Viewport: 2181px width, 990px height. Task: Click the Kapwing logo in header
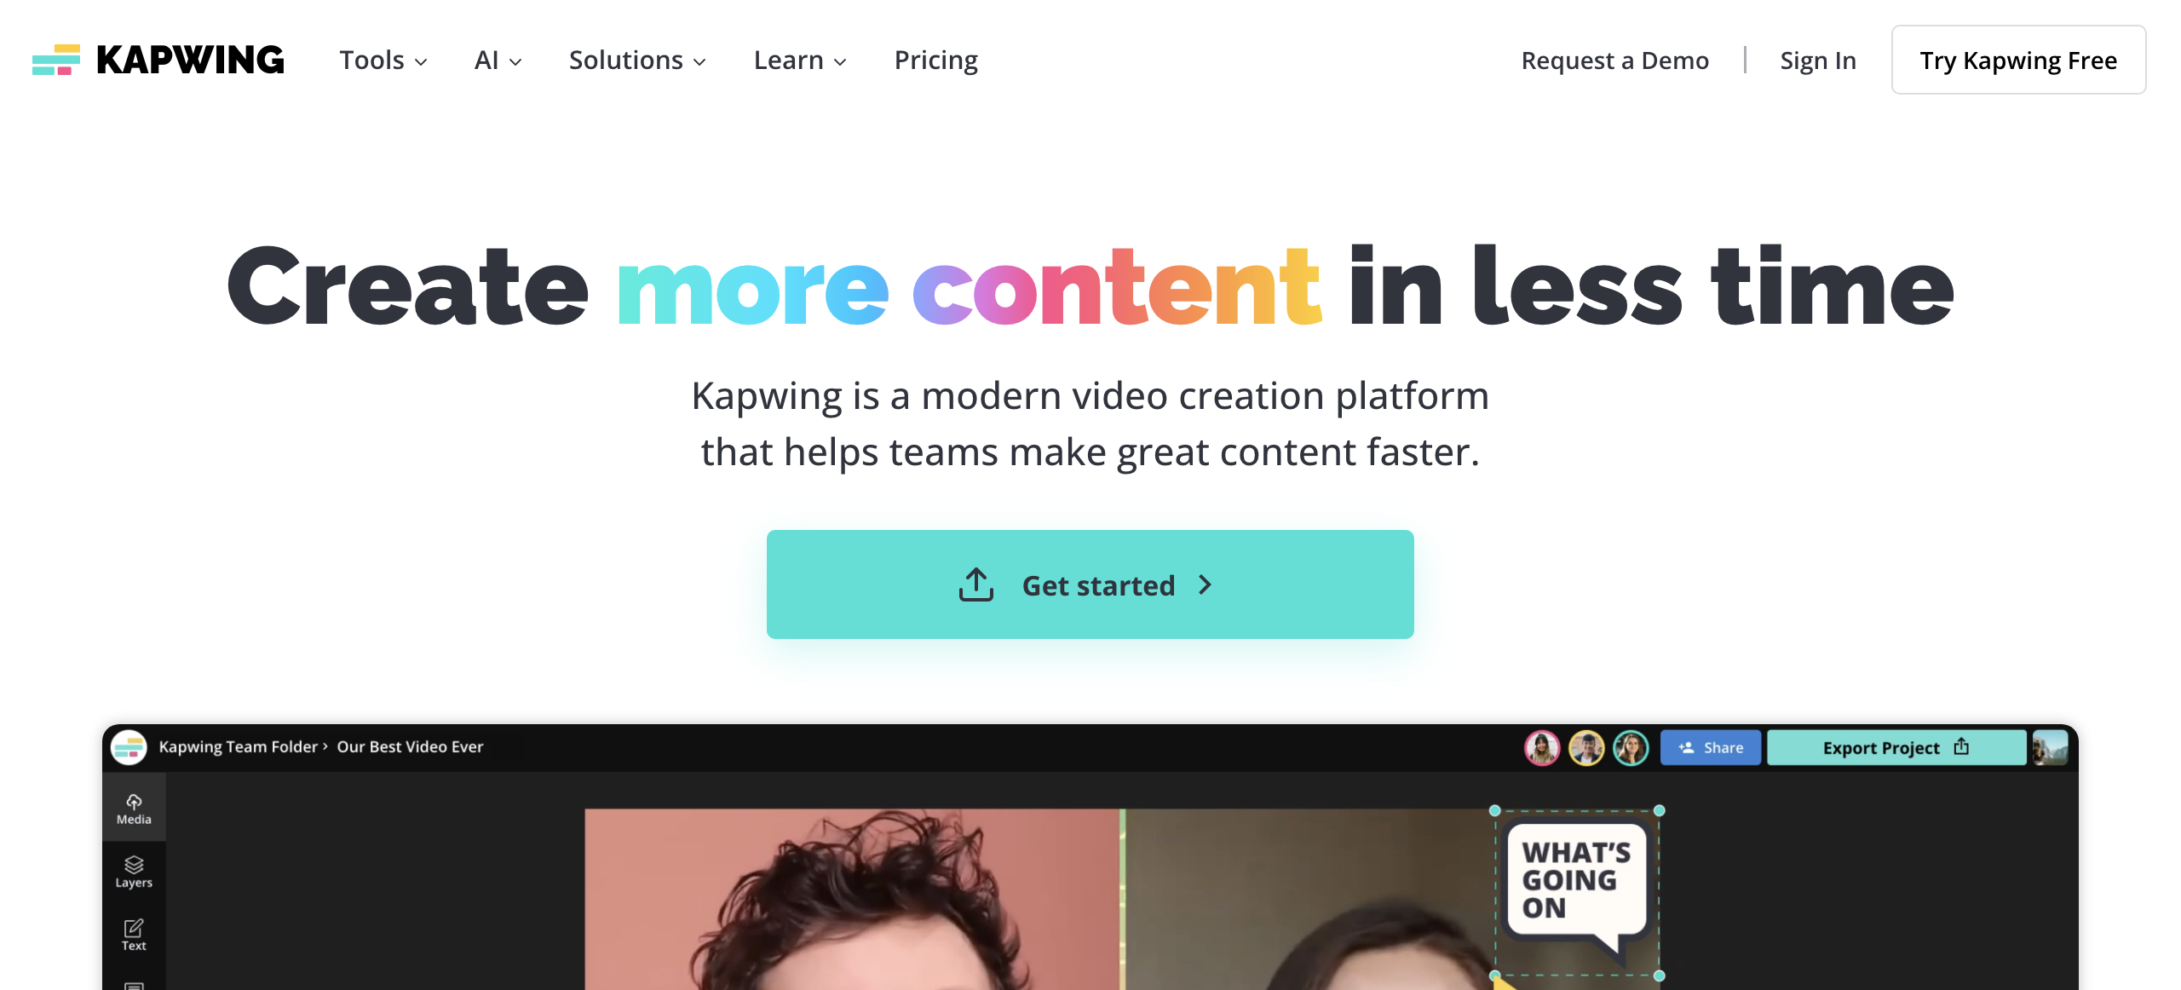click(158, 60)
